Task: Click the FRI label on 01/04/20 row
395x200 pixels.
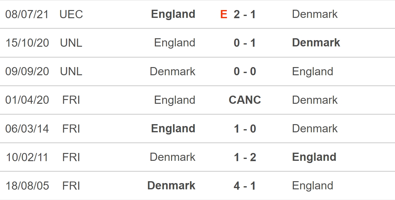Action: tap(71, 100)
